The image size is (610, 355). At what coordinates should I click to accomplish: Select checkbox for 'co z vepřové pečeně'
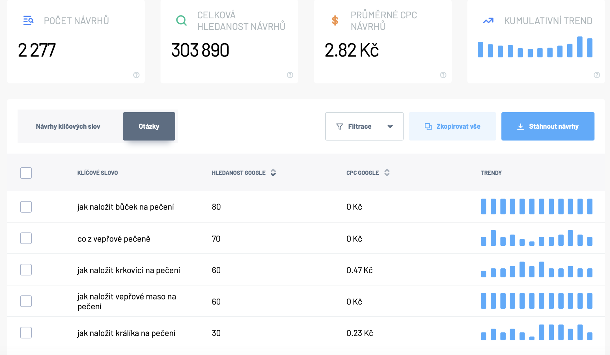pyautogui.click(x=26, y=238)
